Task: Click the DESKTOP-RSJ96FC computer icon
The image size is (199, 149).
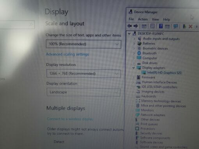Action: click(134, 33)
